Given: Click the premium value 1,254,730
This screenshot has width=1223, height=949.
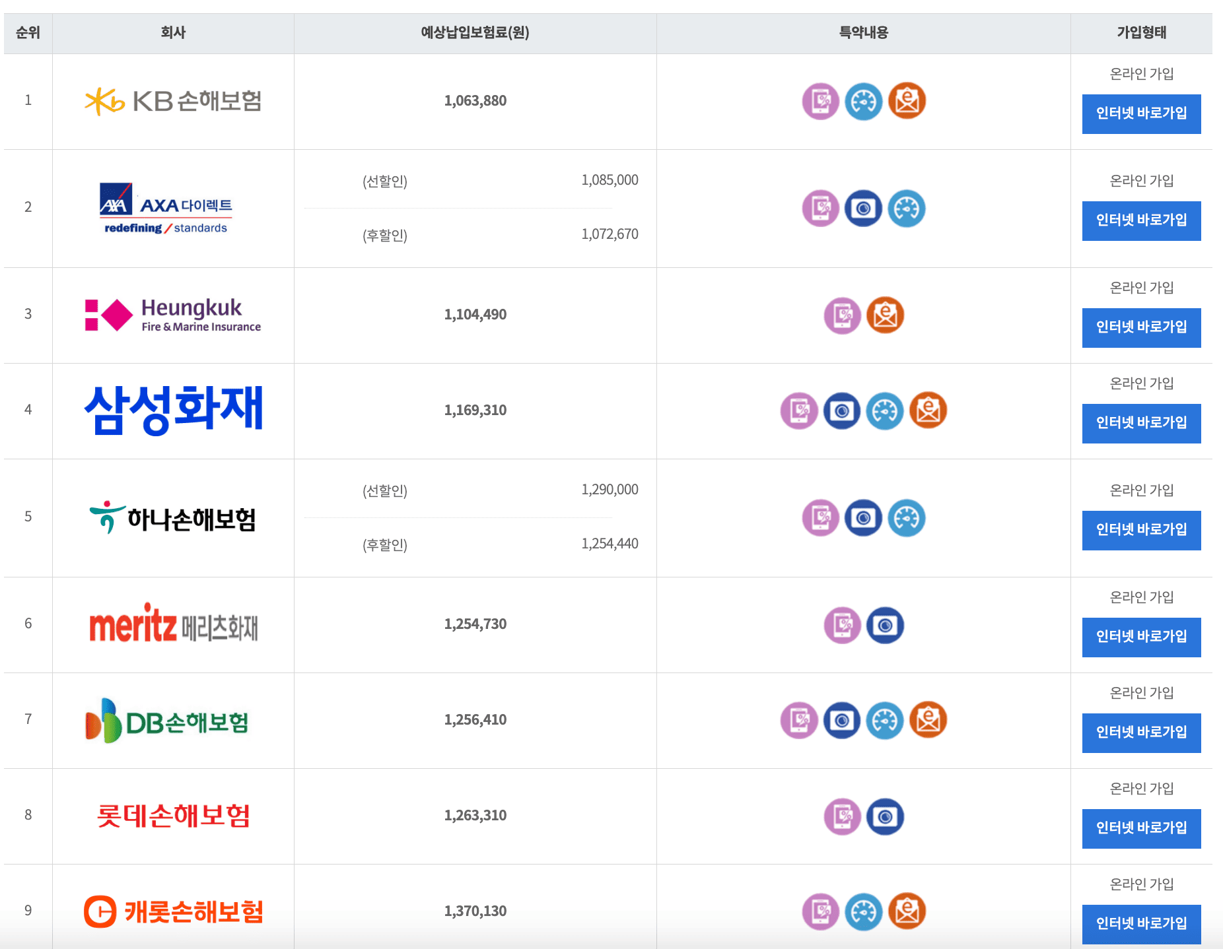Looking at the screenshot, I should 475,624.
